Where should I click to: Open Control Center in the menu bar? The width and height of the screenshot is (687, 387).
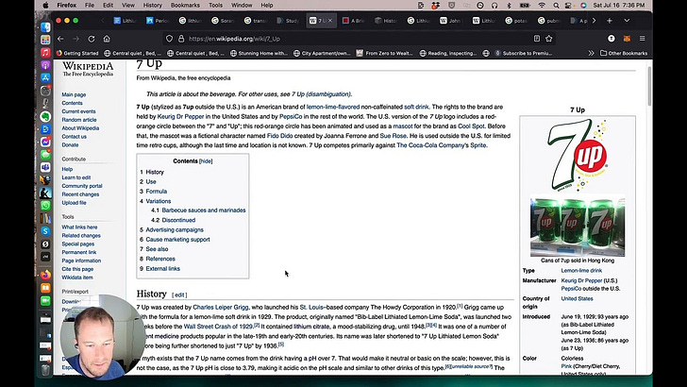point(569,6)
